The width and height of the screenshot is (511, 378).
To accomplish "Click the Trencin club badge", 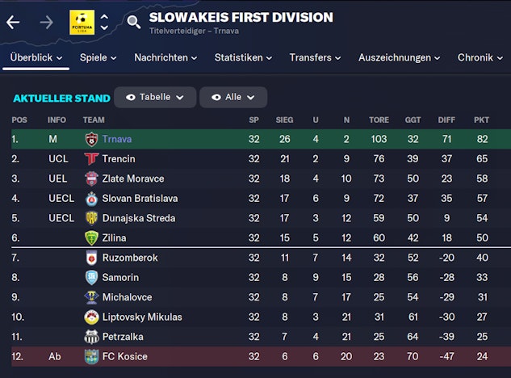I will [x=91, y=159].
